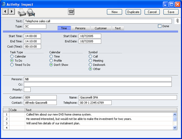182x139 pixels.
Task: Select Calendar task type radio
Action: (x=12, y=56)
